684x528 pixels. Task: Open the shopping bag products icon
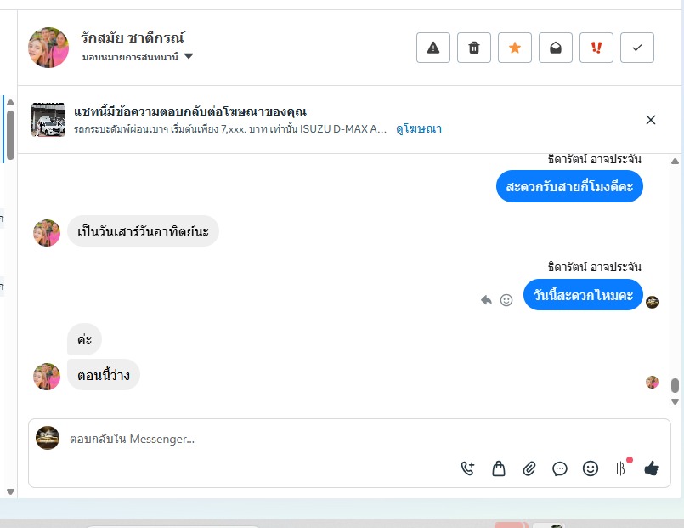click(x=499, y=468)
